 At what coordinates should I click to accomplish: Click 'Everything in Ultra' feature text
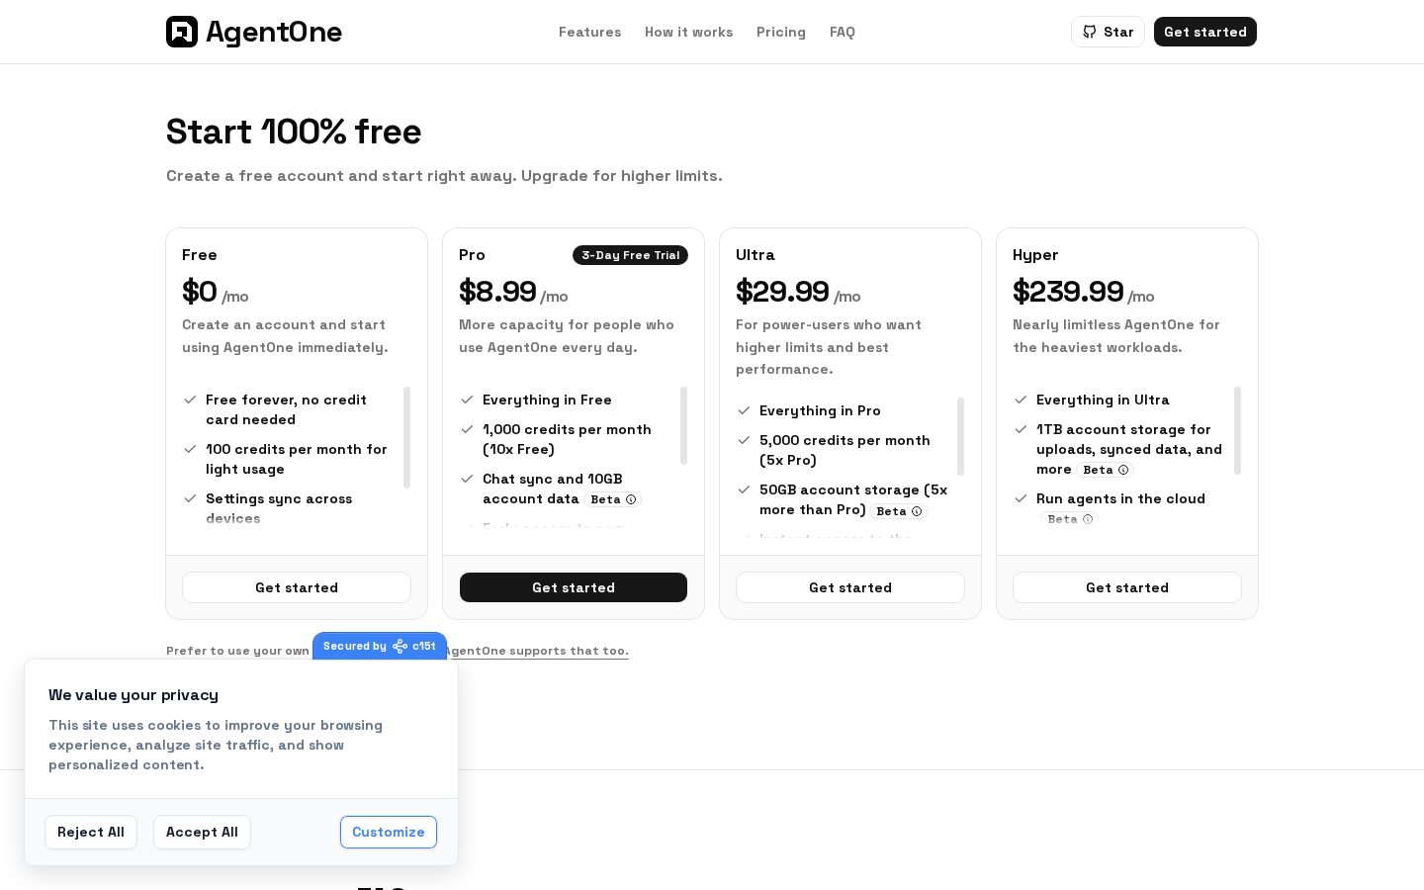[x=1103, y=400]
